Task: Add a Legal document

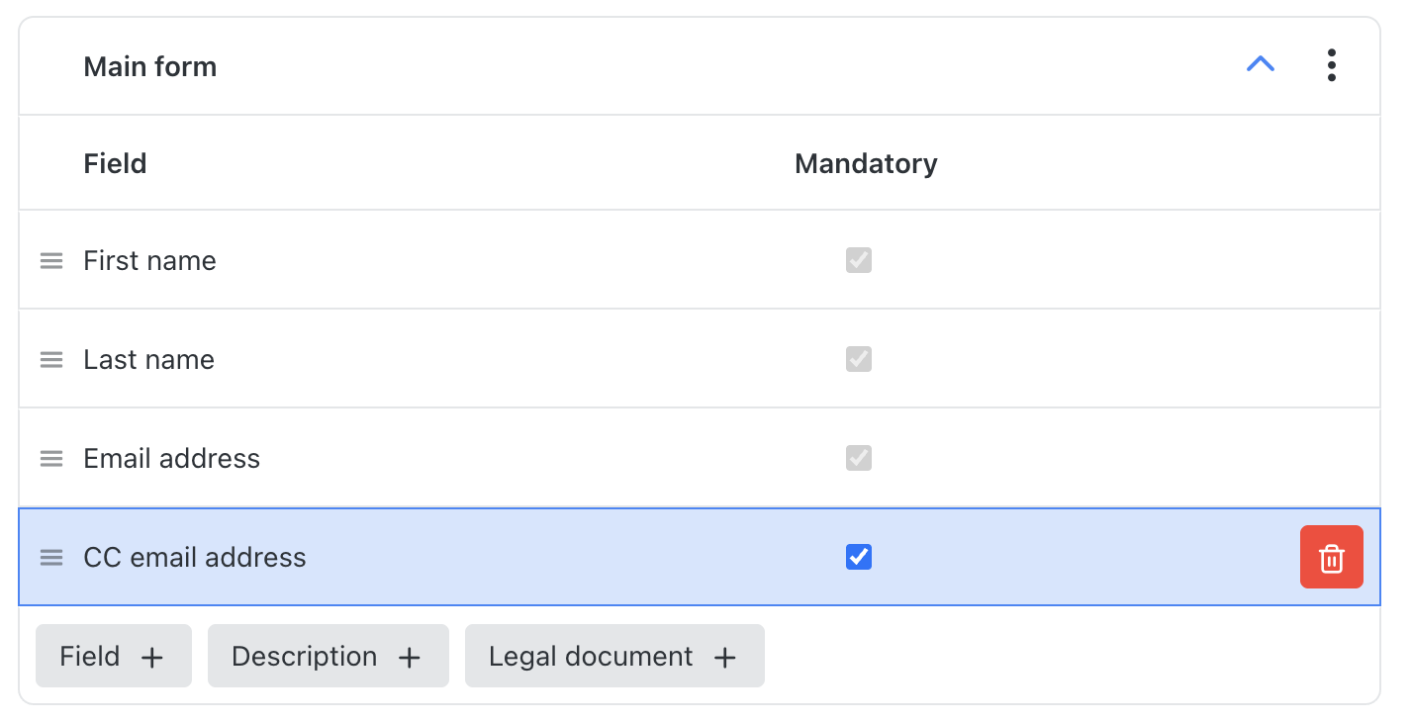Action: [614, 656]
